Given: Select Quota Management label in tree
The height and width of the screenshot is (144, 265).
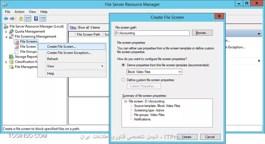Looking at the screenshot, I should (30, 31).
